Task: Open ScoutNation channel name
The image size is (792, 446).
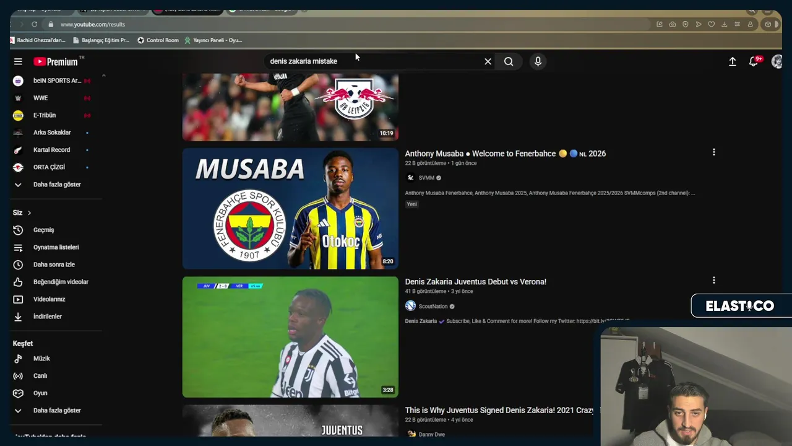Action: pos(433,306)
